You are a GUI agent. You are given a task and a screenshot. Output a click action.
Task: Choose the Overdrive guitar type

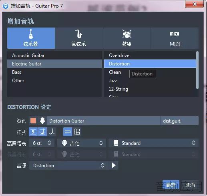click(x=150, y=55)
